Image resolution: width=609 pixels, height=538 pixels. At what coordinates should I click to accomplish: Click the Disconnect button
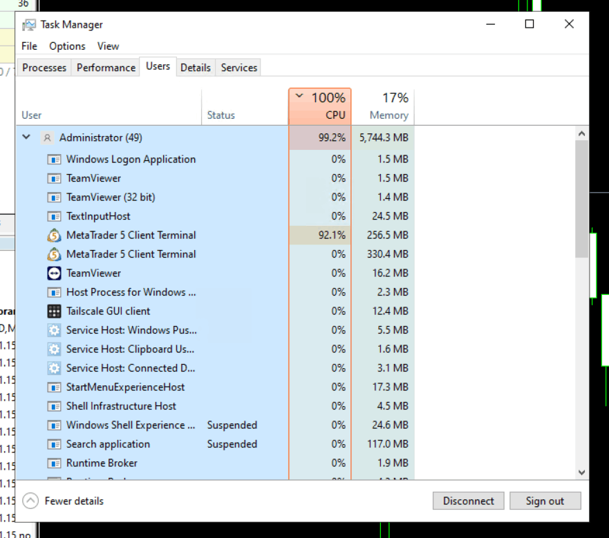coord(469,501)
